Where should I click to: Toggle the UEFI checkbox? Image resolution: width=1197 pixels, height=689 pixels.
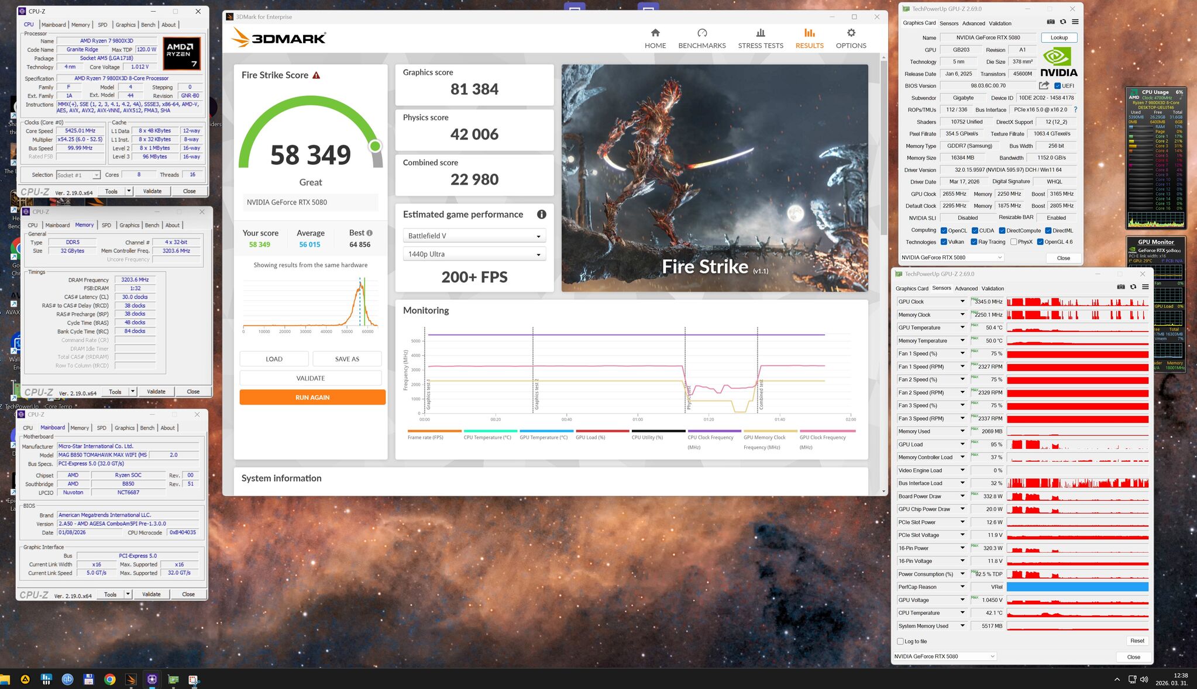click(x=1057, y=86)
